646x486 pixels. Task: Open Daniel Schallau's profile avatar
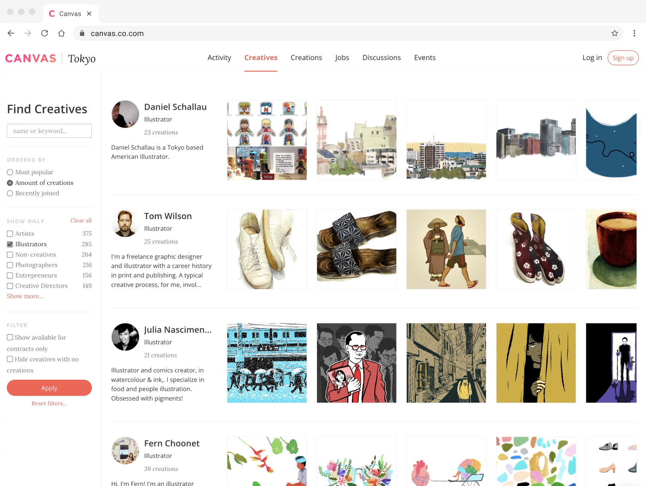coord(125,114)
